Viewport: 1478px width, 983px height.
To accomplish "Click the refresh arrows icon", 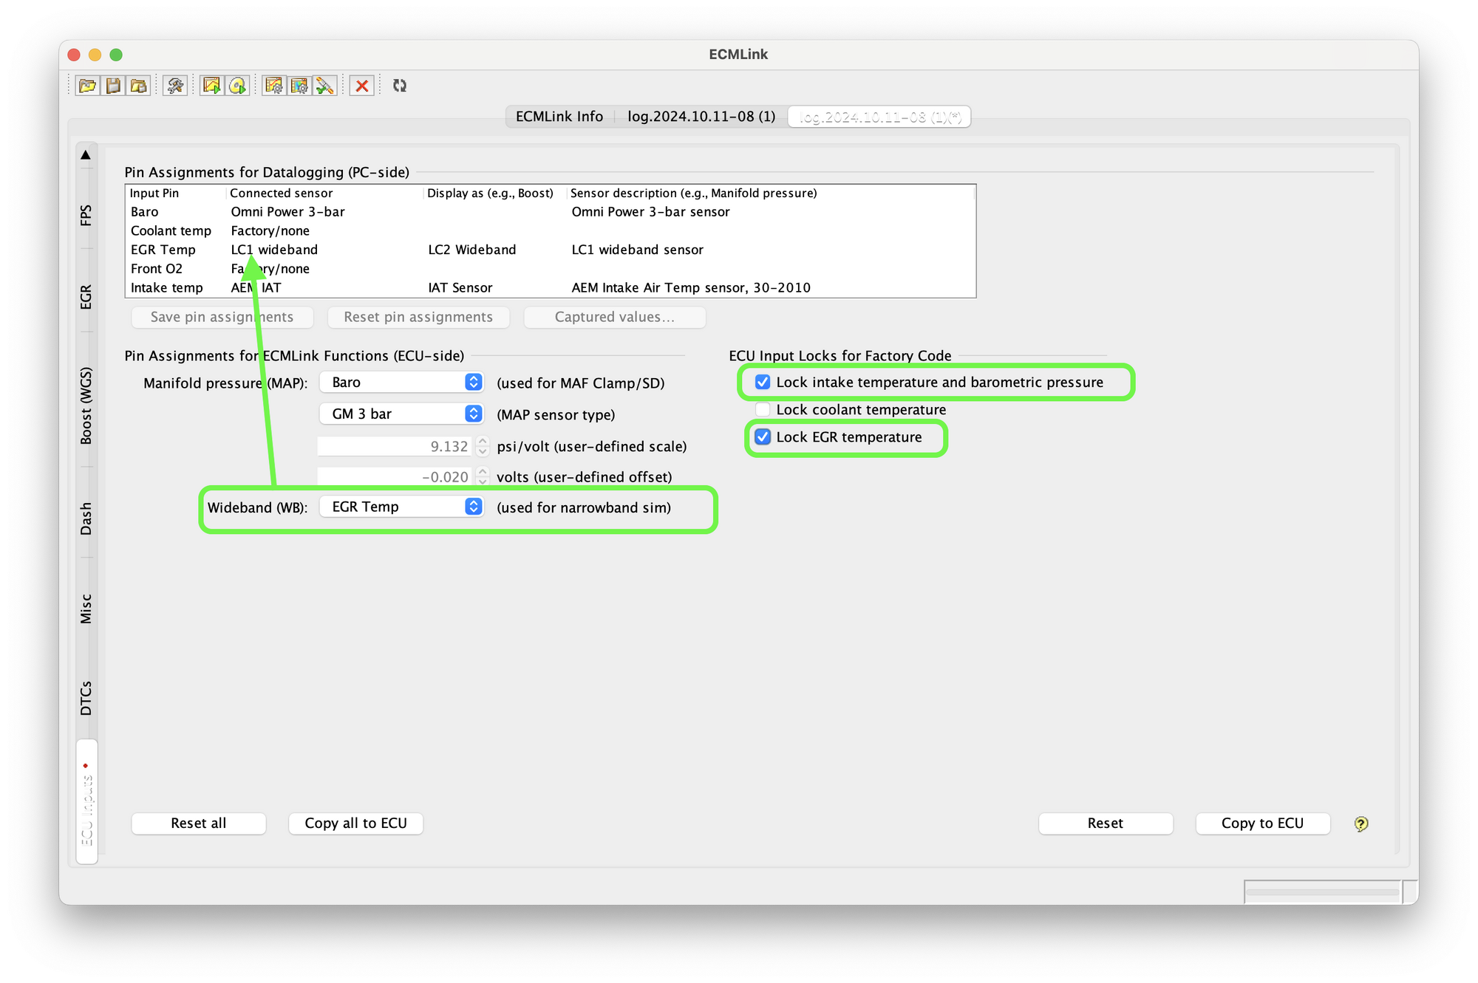I will (400, 86).
